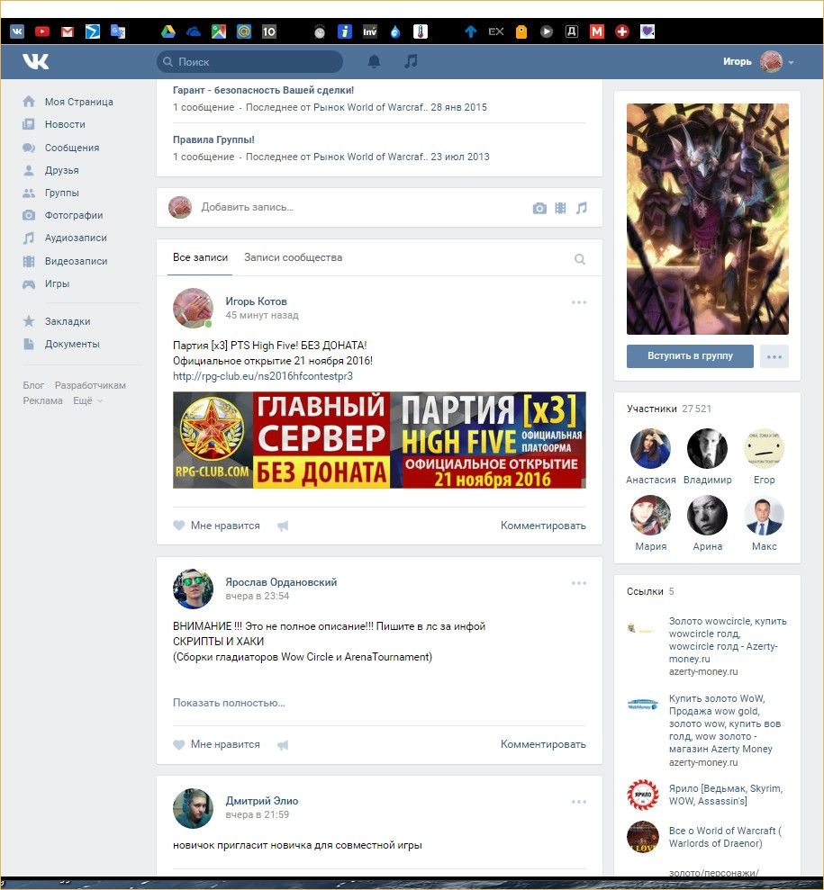This screenshot has height=890, width=824.
Task: Open post options on Дмитрий Элио's post
Action: click(x=579, y=802)
